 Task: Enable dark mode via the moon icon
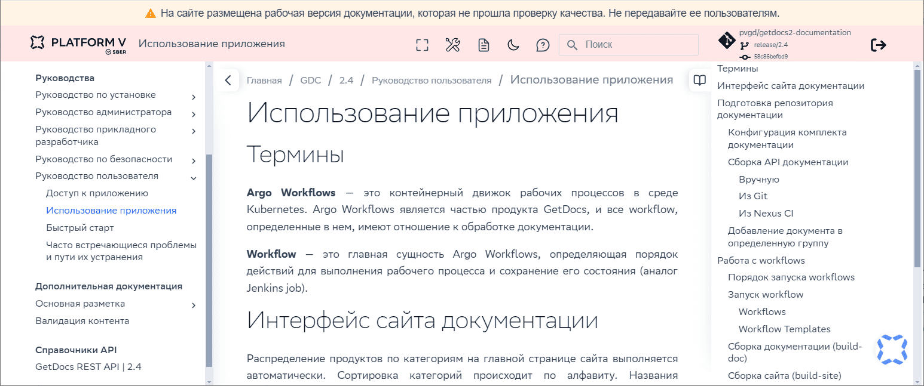coord(513,44)
